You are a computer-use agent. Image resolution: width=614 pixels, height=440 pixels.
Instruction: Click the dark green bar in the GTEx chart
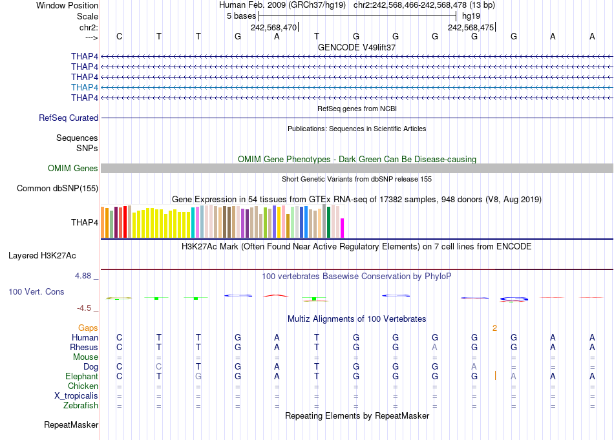pos(329,222)
